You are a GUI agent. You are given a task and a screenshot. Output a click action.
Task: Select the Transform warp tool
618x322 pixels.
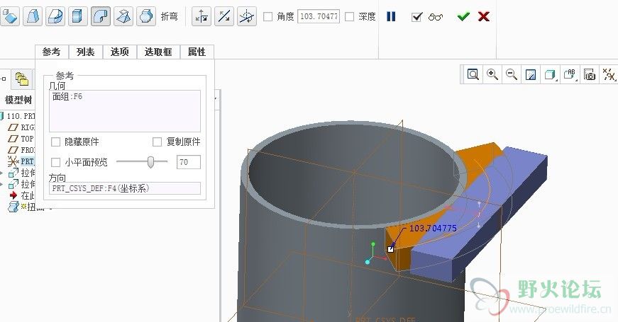coord(9,16)
